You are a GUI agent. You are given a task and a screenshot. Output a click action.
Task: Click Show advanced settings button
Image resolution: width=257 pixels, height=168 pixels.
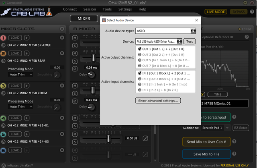point(158,100)
